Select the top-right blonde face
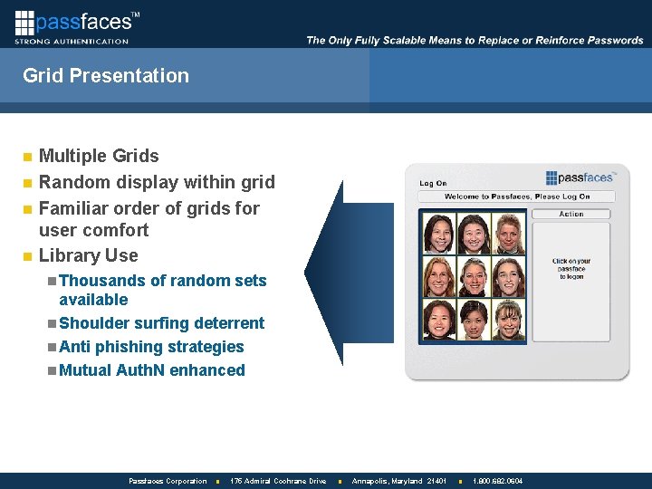The height and width of the screenshot is (489, 652). [x=508, y=234]
